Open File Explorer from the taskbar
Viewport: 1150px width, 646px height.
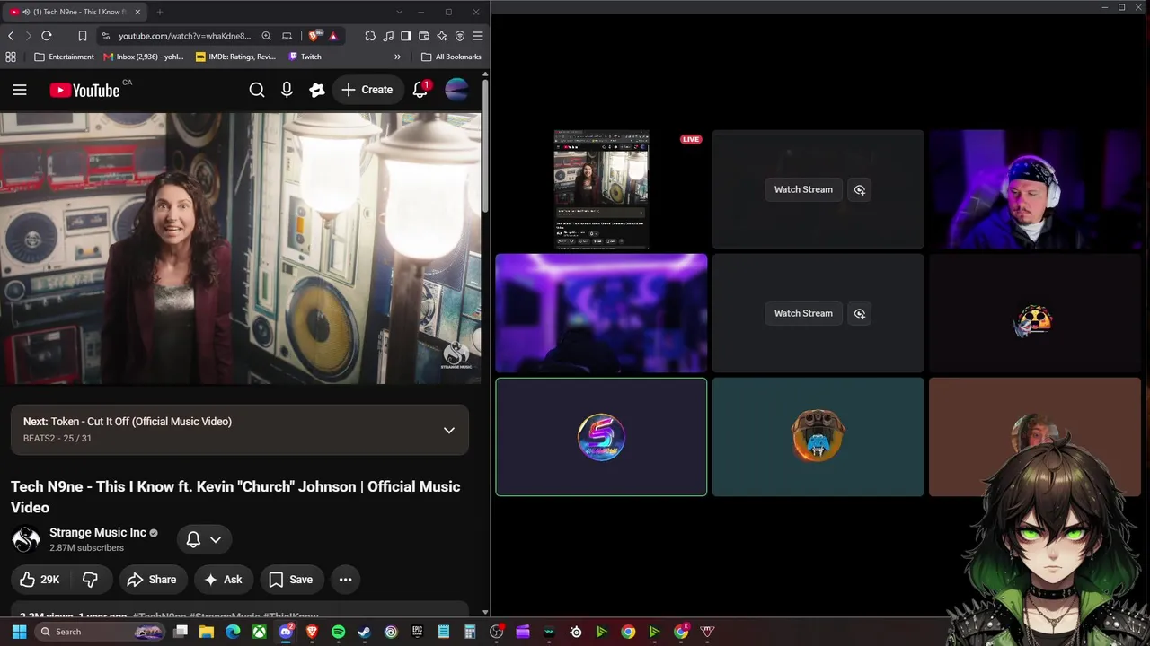click(x=207, y=632)
